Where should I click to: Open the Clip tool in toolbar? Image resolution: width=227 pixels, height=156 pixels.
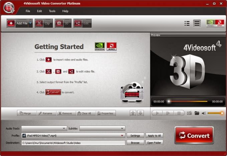click(44, 23)
